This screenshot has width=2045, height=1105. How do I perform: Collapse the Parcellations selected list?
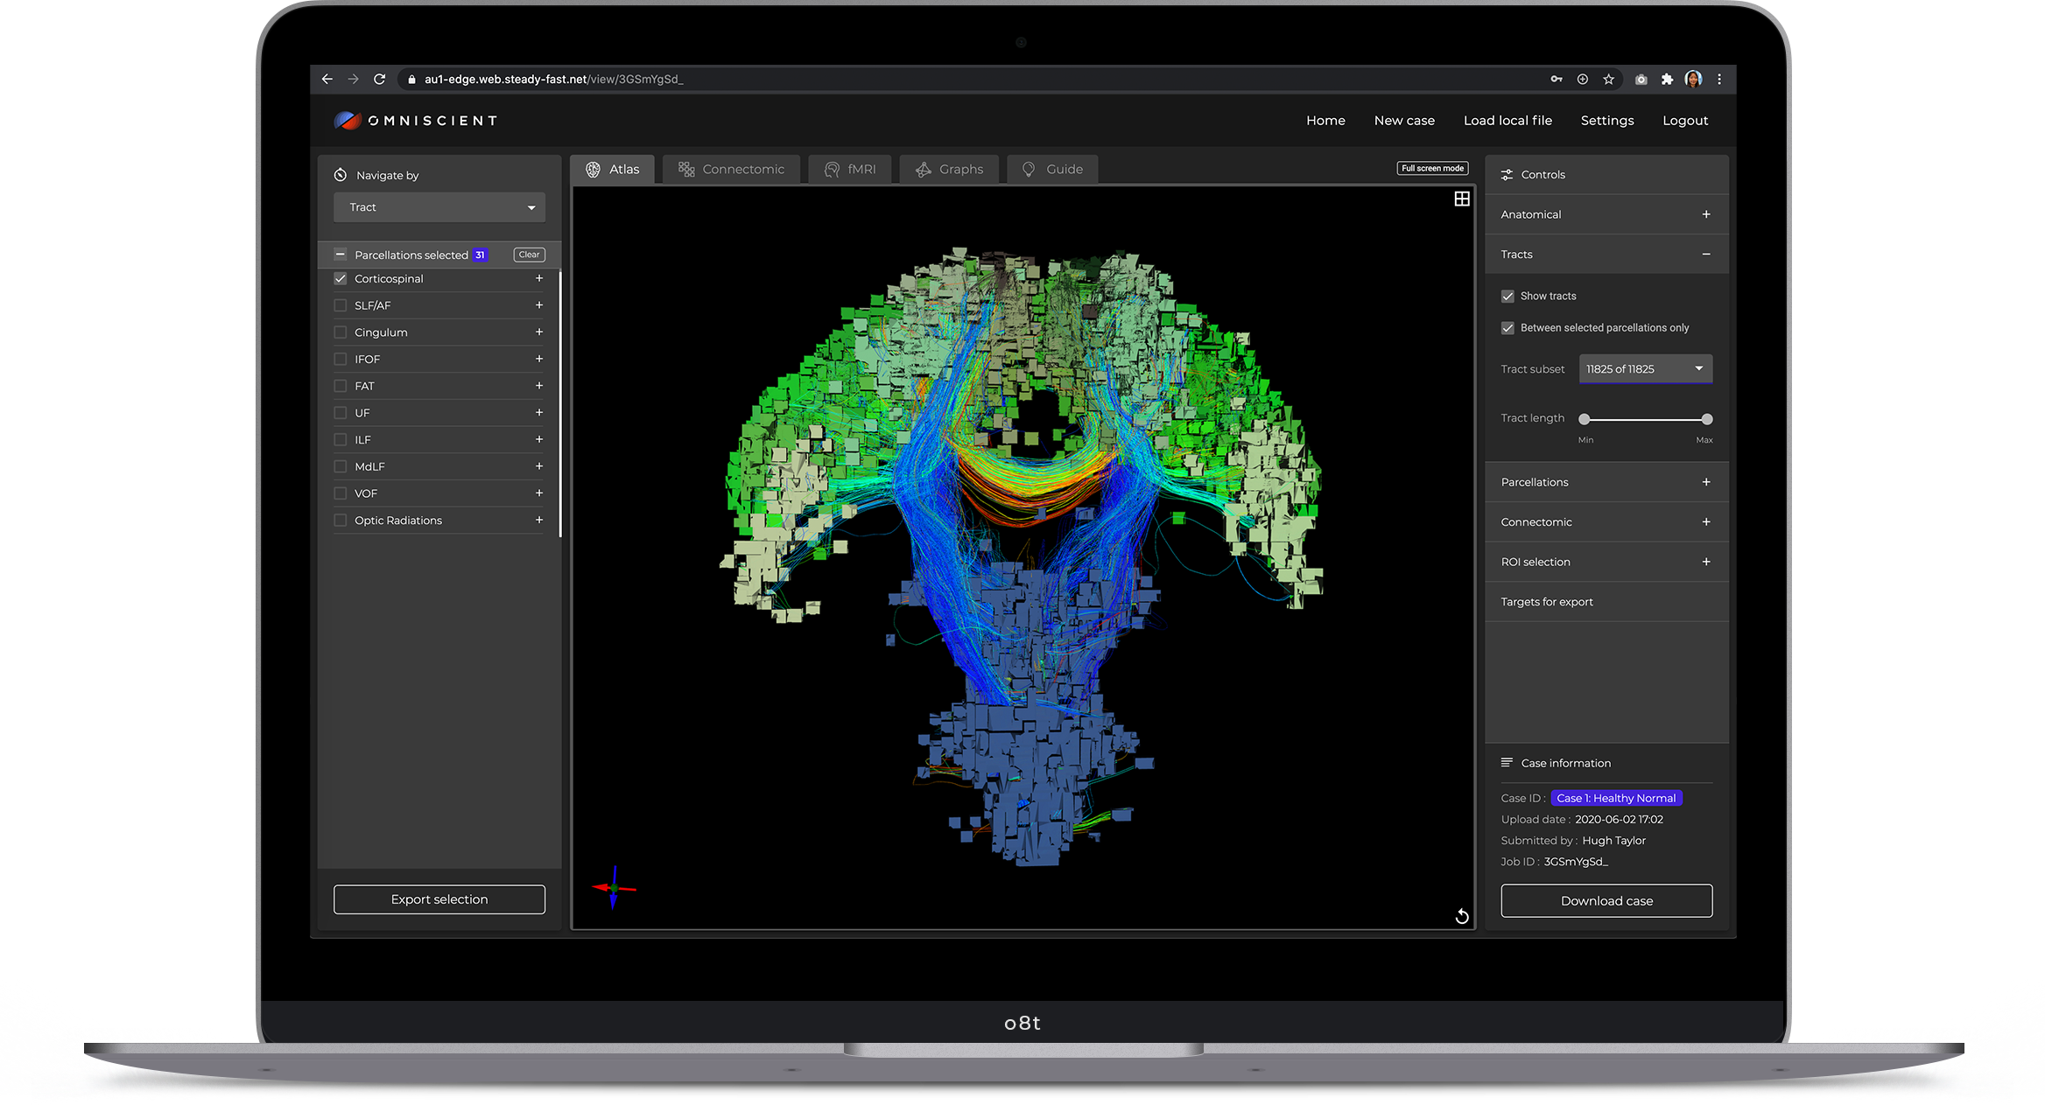341,255
